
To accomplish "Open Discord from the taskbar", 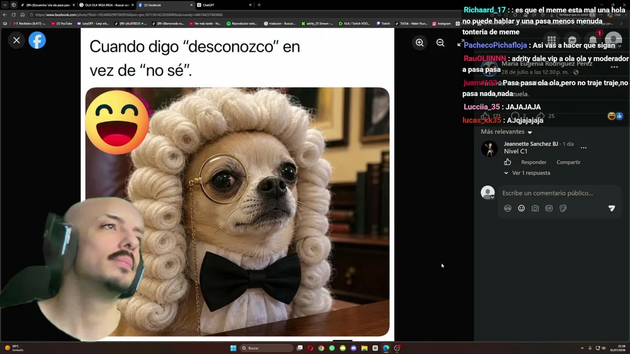I will point(353,348).
